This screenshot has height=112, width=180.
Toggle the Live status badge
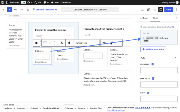[23, 2]
